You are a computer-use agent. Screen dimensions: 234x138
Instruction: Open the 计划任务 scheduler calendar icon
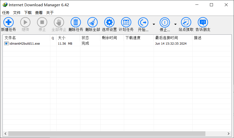(126, 22)
